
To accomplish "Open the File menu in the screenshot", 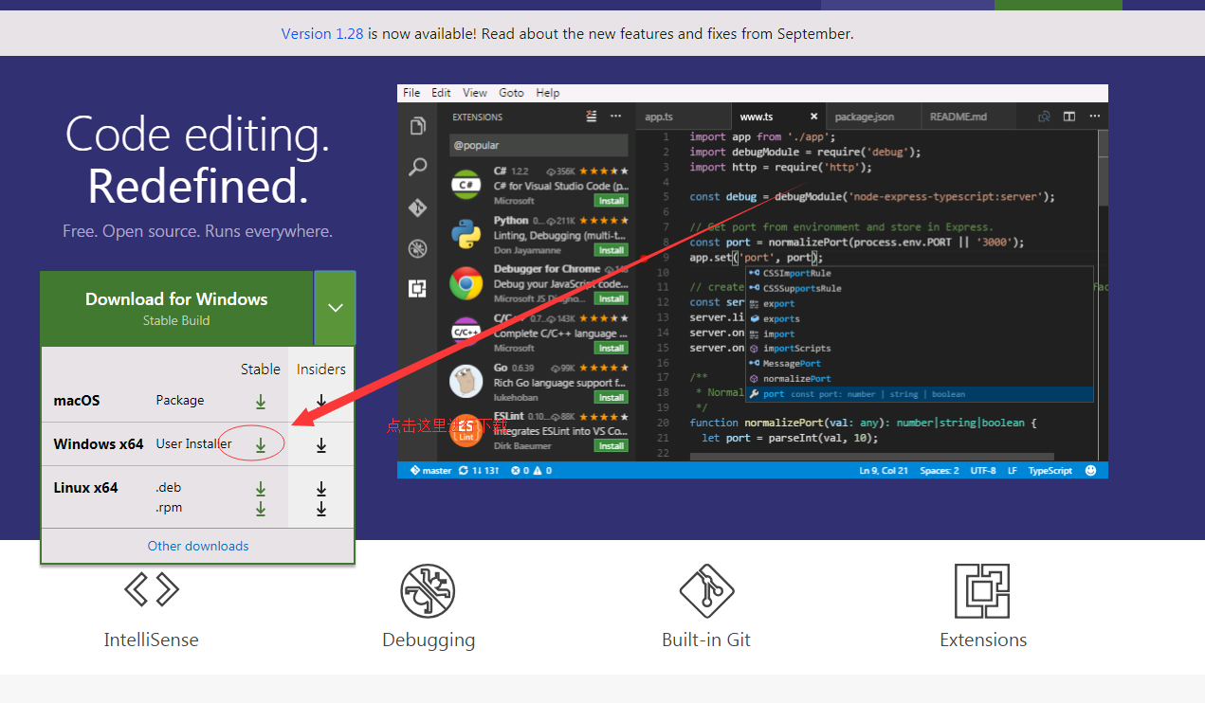I will pyautogui.click(x=411, y=93).
